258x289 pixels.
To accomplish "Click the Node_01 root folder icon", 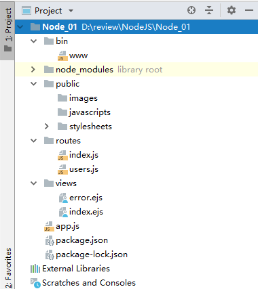I will [x=35, y=27].
